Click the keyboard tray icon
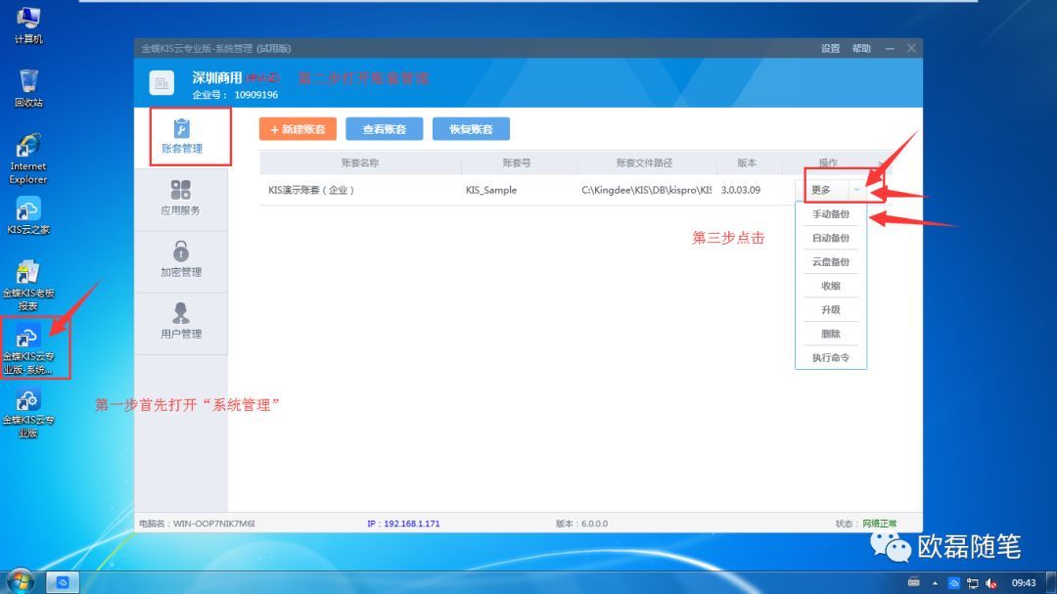This screenshot has width=1057, height=594. click(x=913, y=582)
